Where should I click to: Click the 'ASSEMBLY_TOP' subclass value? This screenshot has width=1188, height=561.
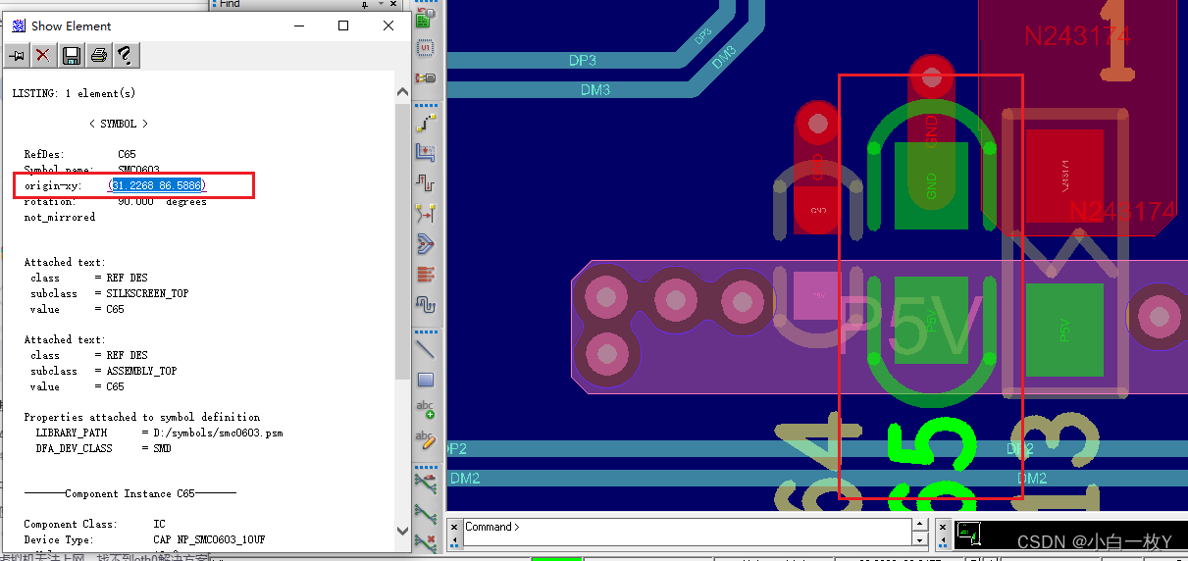(141, 371)
